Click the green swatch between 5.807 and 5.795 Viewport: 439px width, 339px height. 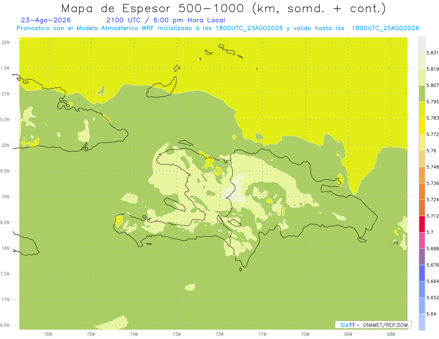click(422, 93)
